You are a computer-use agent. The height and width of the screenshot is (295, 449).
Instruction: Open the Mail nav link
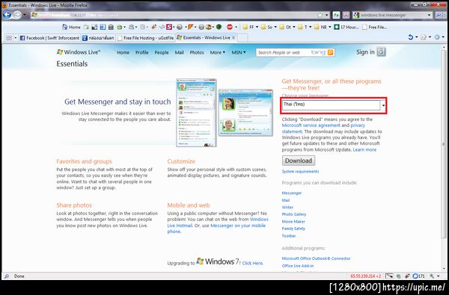click(180, 52)
